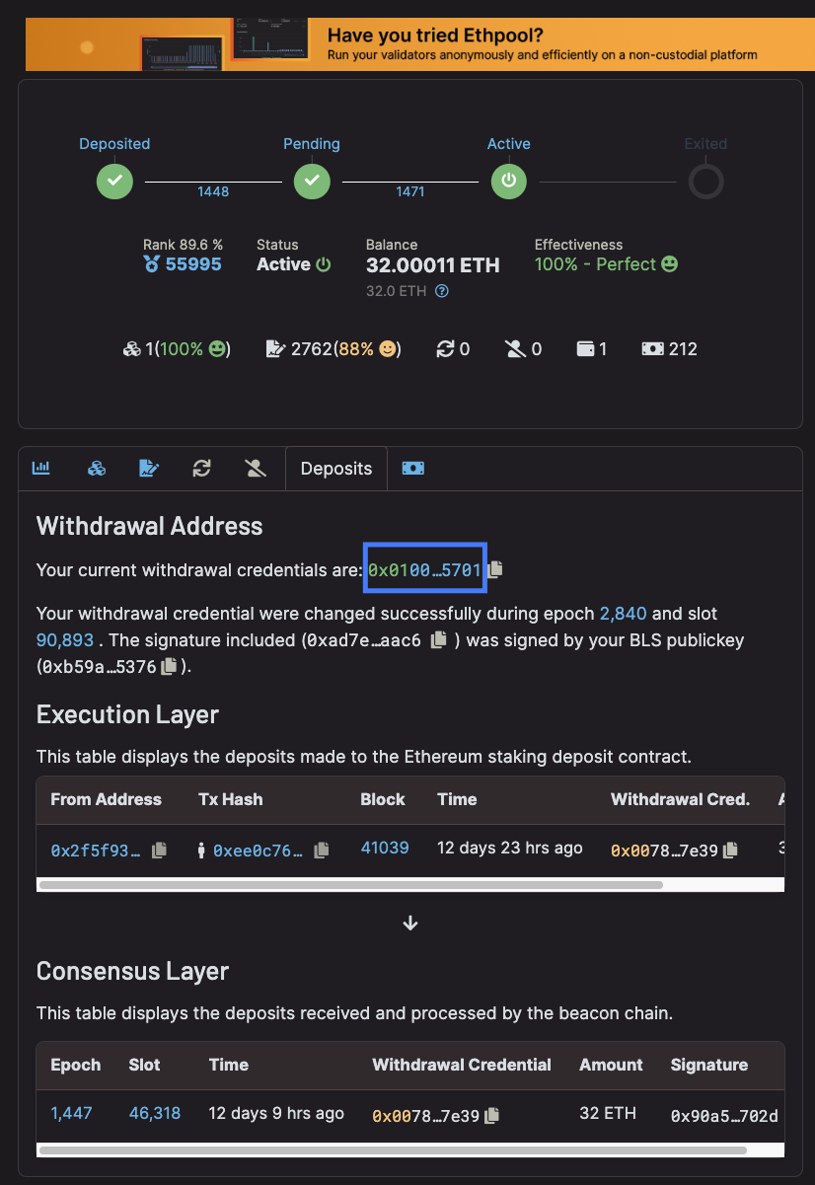Open the withdrawals money tab icon
Screen dimensions: 815x1185
[x=413, y=469]
